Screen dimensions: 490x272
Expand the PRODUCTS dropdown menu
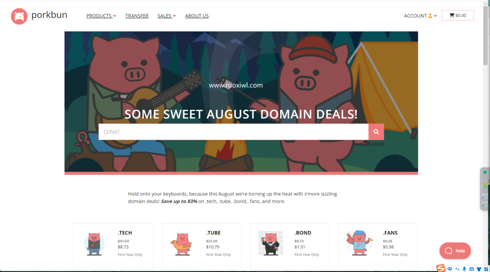coord(101,16)
